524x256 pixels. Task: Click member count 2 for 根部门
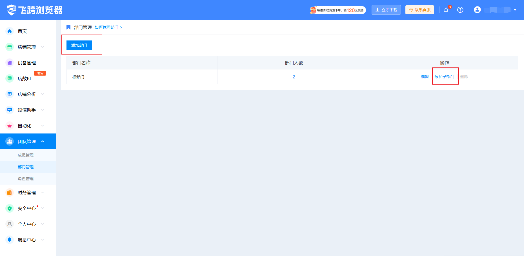(x=294, y=77)
